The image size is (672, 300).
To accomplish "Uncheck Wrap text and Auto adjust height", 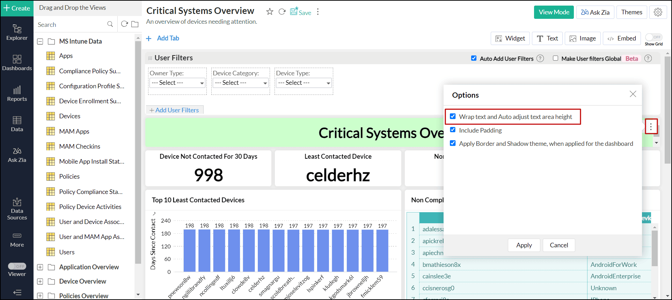I will click(x=453, y=116).
